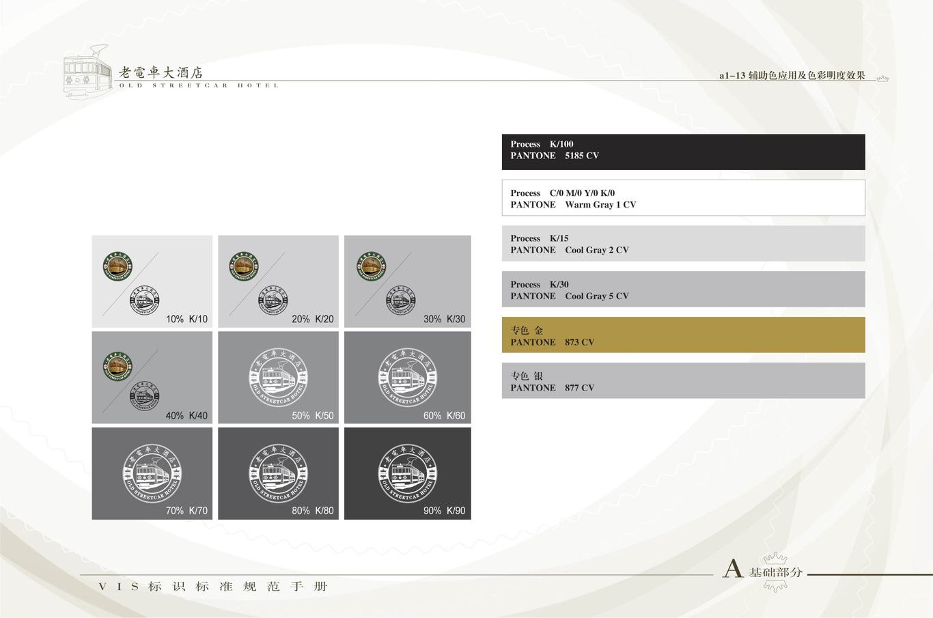
Task: Select the black Process K/100 swatch
Action: click(x=683, y=152)
